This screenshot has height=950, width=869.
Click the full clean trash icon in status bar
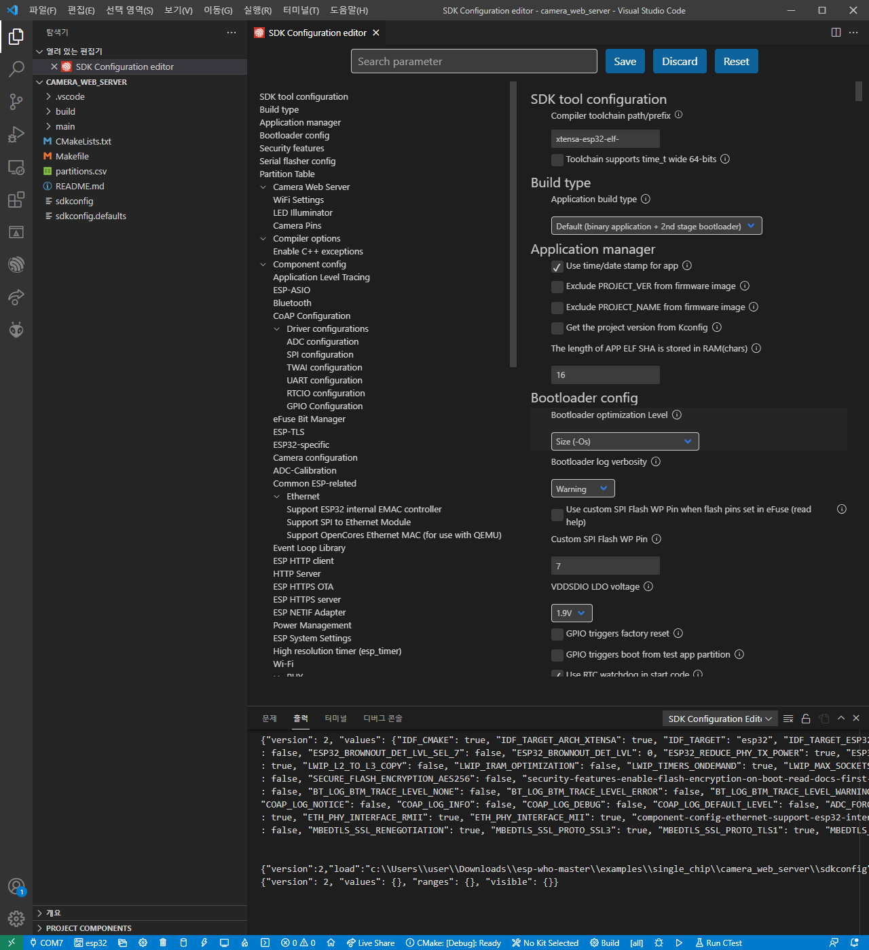[x=163, y=943]
